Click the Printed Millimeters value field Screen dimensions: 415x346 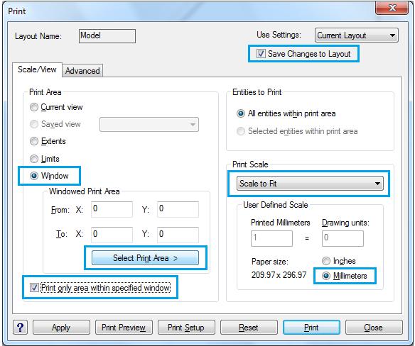tap(271, 238)
